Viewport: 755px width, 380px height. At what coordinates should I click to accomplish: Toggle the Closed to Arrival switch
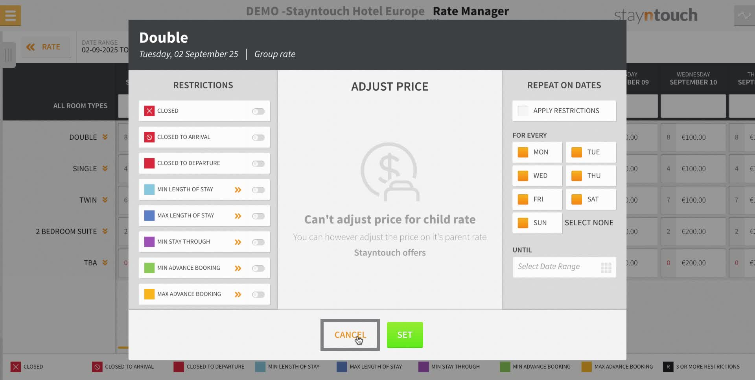click(258, 138)
